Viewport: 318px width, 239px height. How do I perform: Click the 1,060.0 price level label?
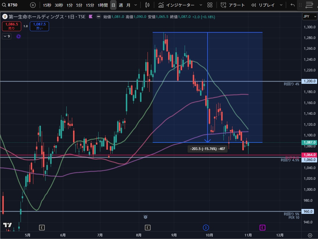pos(309,160)
